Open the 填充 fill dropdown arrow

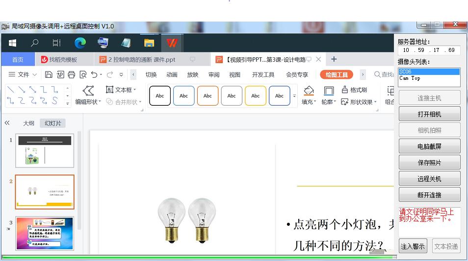[315, 101]
